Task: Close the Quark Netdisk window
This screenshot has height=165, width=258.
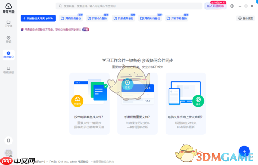Action: (252, 6)
